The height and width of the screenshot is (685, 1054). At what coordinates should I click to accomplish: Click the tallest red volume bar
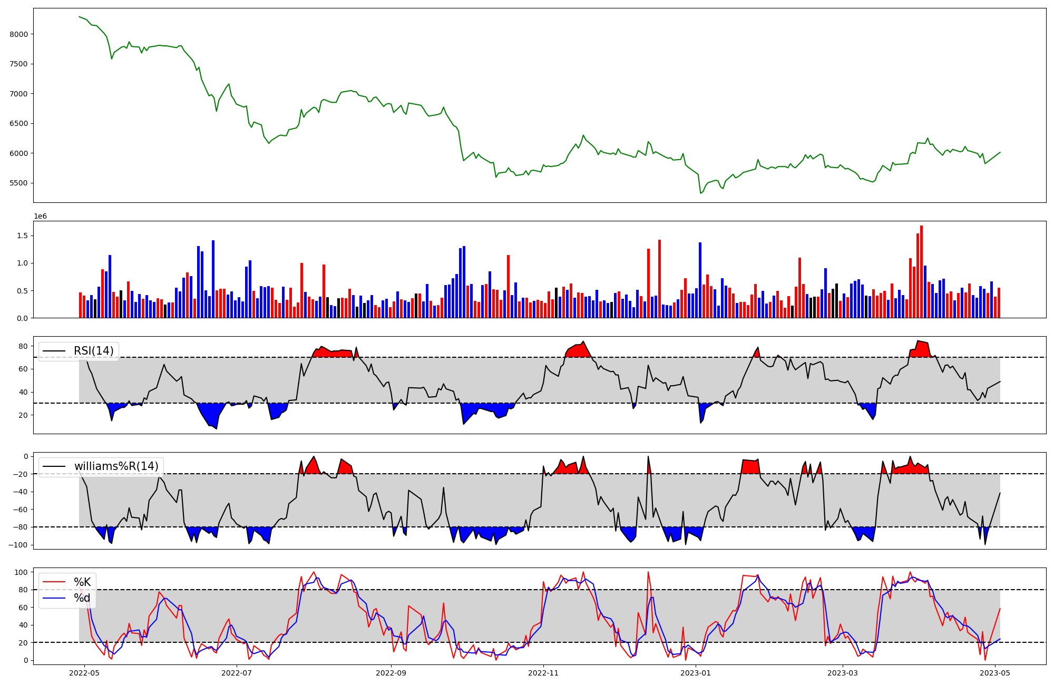pos(921,271)
